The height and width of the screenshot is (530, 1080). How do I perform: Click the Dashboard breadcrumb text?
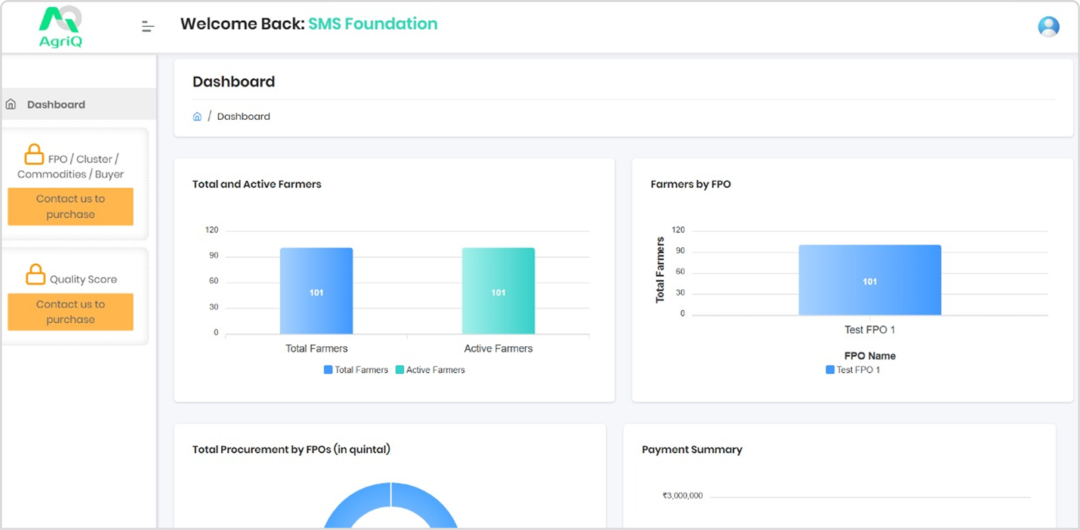[x=243, y=117]
